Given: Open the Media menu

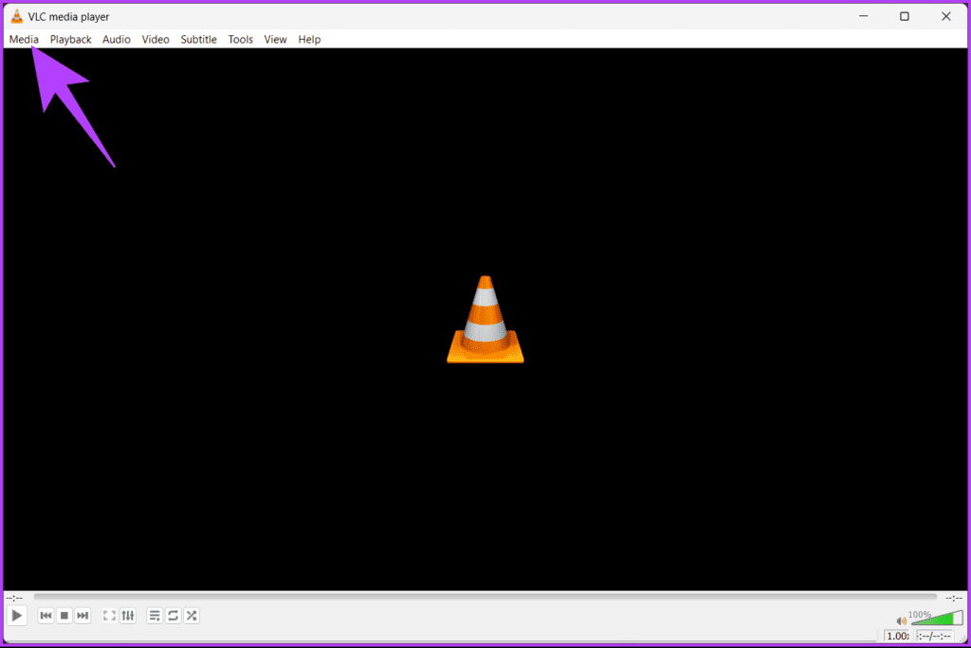Looking at the screenshot, I should tap(24, 40).
